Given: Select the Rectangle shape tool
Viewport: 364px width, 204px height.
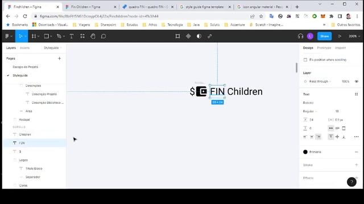Looking at the screenshot, I should click(47, 36).
